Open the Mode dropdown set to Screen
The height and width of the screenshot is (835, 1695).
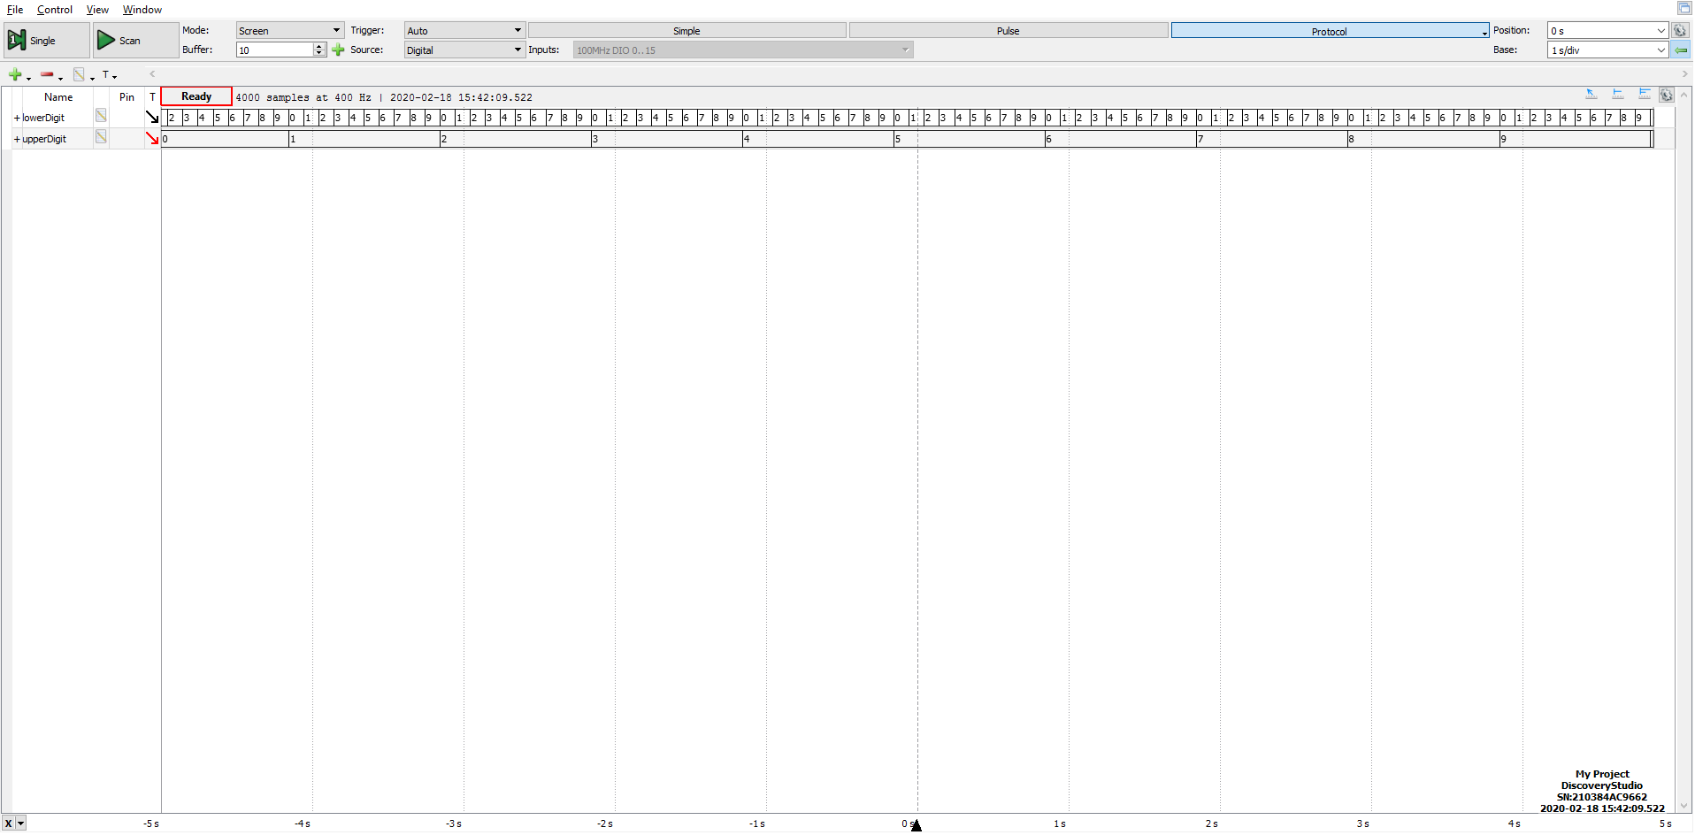pos(290,31)
